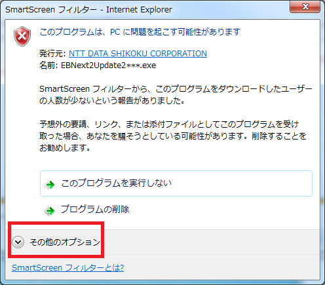This screenshot has height=285, width=325.
Task: Open the NTT DATA SHIKOKU CORPORATION publisher link
Action: click(x=138, y=54)
